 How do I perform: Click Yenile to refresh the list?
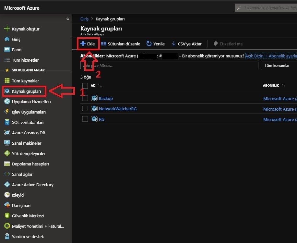[156, 44]
